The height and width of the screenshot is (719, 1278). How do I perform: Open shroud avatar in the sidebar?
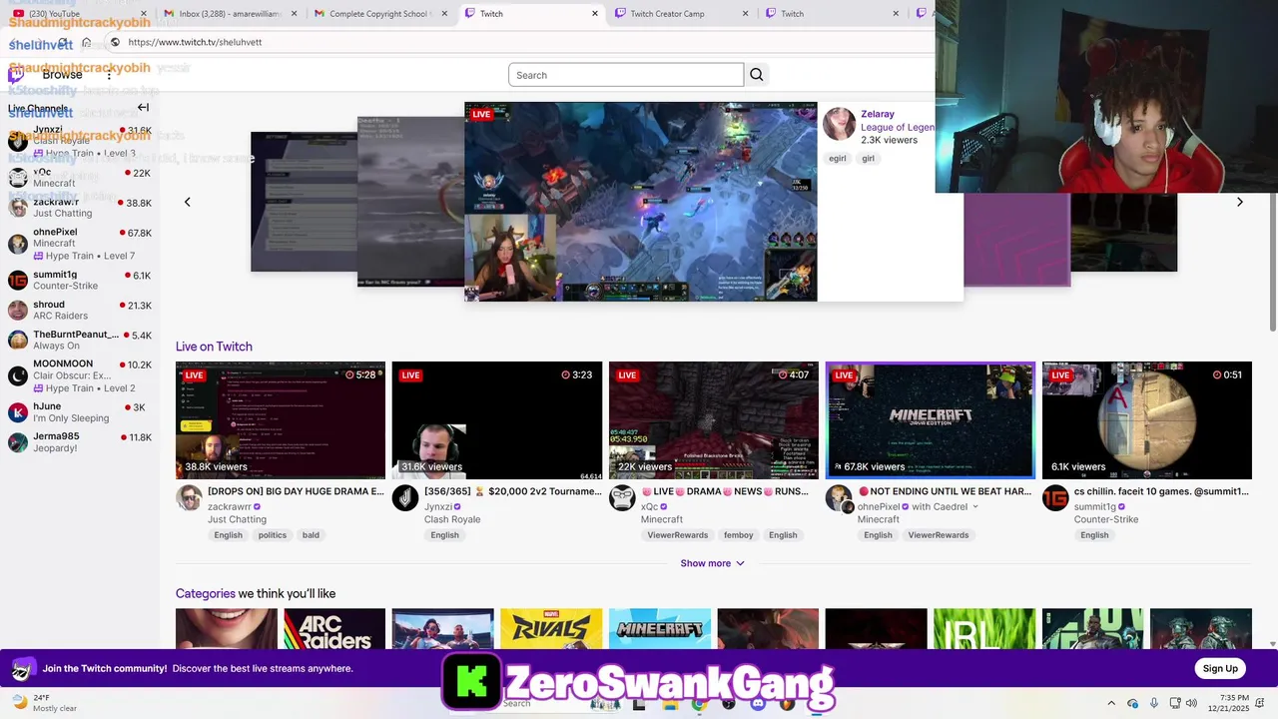point(18,311)
